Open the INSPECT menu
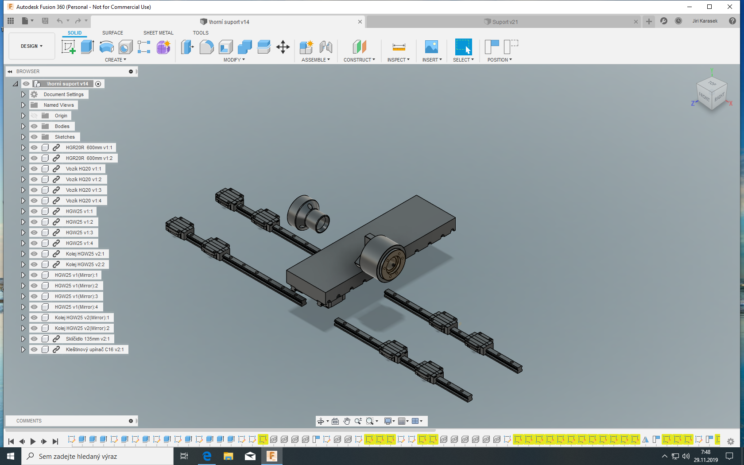Image resolution: width=744 pixels, height=465 pixels. (398, 60)
